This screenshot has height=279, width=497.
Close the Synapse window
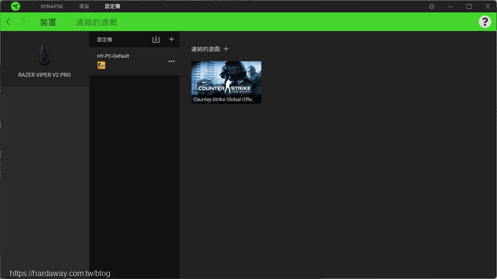(x=487, y=6)
